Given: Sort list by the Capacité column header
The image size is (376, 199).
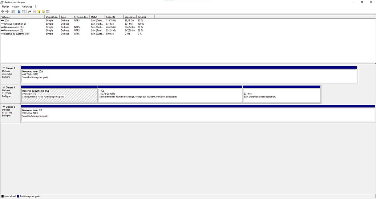Looking at the screenshot, I should (114, 17).
